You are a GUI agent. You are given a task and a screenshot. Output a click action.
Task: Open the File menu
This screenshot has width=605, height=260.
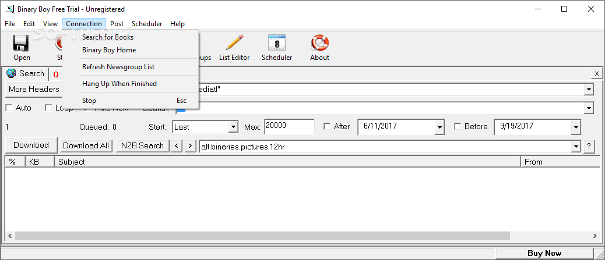tap(10, 24)
